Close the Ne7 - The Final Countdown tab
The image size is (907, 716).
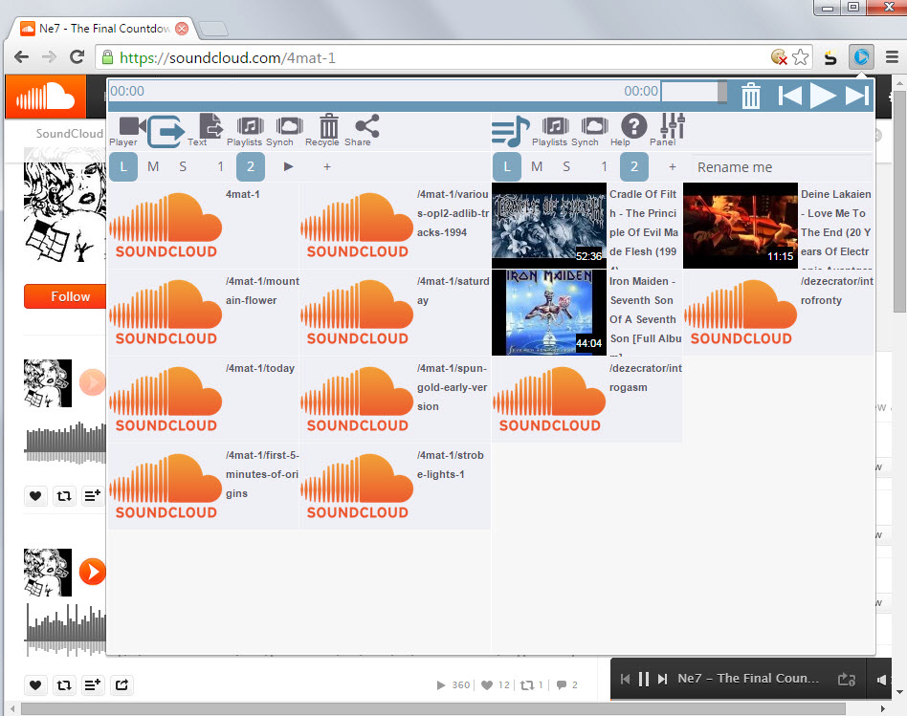pyautogui.click(x=182, y=29)
